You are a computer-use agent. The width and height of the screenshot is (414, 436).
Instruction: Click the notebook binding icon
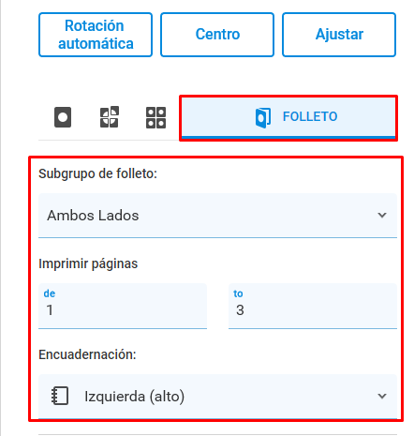pos(60,396)
